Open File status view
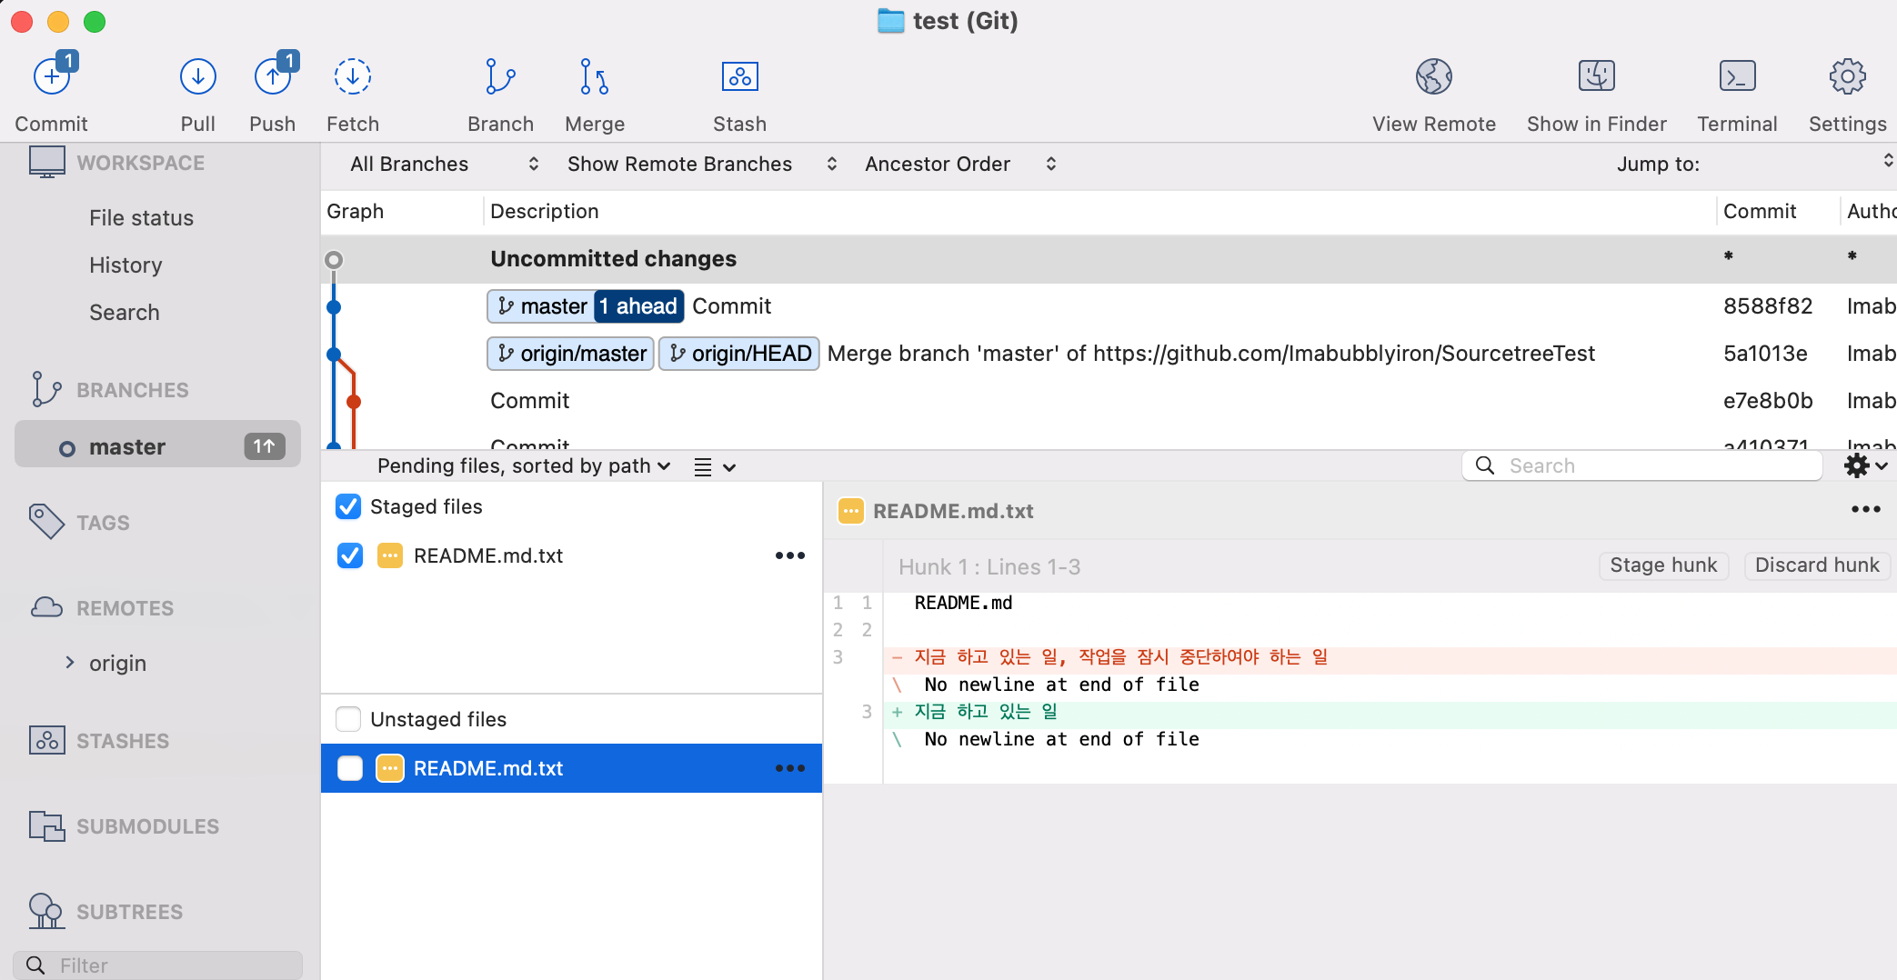The width and height of the screenshot is (1897, 980). coord(141,218)
